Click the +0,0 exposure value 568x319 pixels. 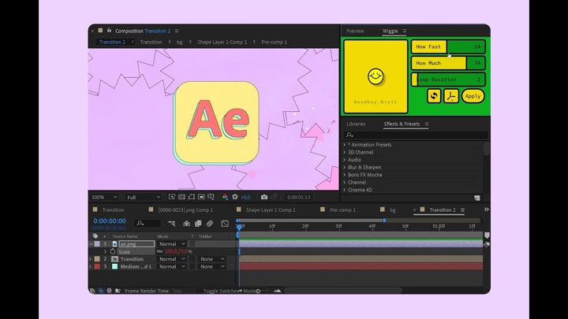(x=245, y=197)
